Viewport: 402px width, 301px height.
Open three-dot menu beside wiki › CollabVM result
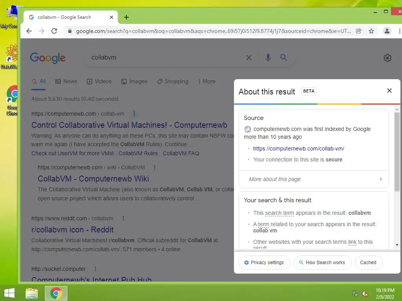[154, 167]
